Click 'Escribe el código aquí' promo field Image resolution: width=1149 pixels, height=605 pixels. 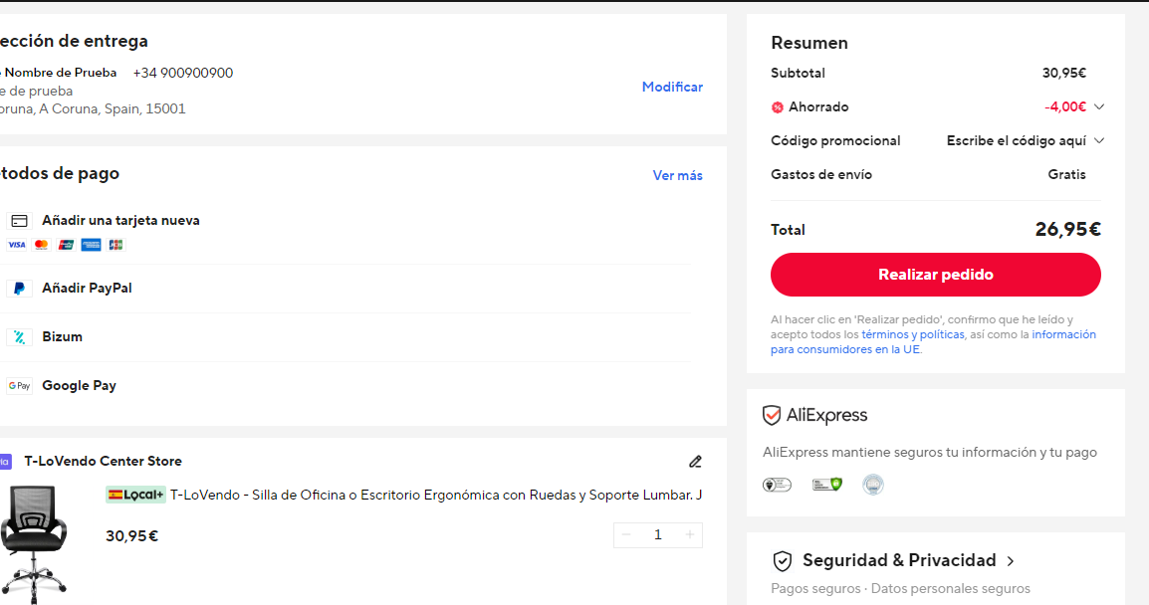tap(1017, 140)
